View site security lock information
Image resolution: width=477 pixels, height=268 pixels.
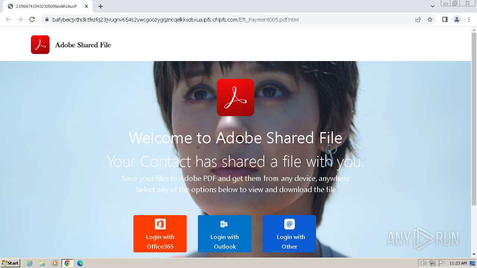(x=47, y=19)
